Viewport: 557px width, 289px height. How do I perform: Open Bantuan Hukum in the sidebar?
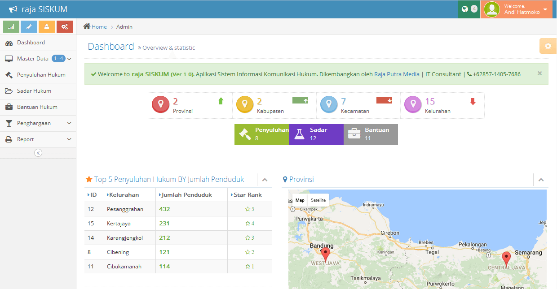pyautogui.click(x=37, y=107)
